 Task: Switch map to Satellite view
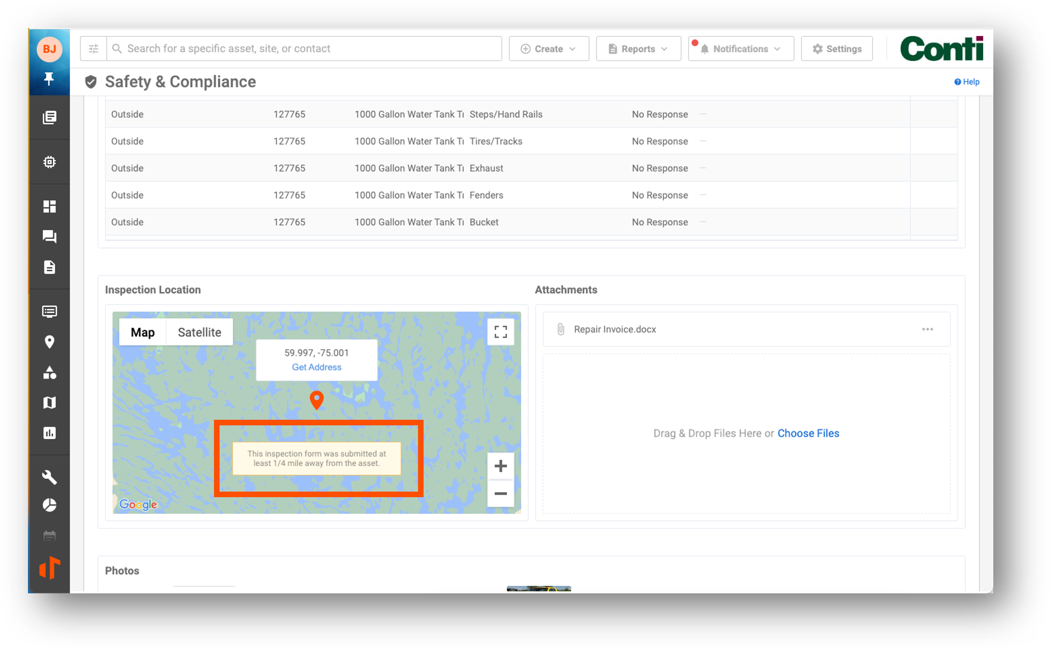[x=200, y=332]
